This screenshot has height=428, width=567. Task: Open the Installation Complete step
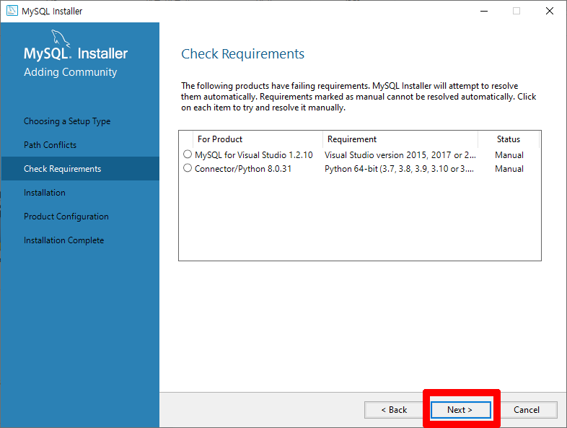click(64, 240)
